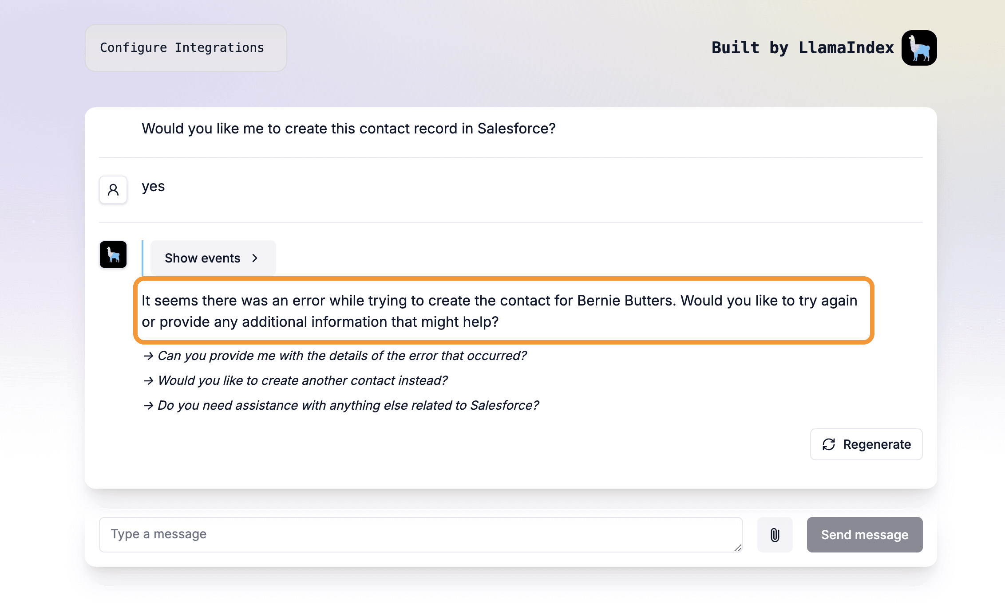This screenshot has width=1005, height=615.
Task: Open the Configure Integrations panel
Action: click(186, 48)
